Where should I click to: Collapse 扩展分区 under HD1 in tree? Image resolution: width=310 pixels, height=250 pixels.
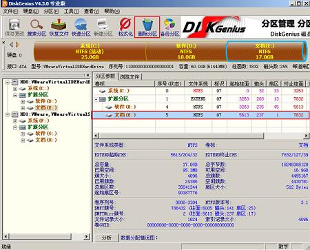tap(15, 127)
